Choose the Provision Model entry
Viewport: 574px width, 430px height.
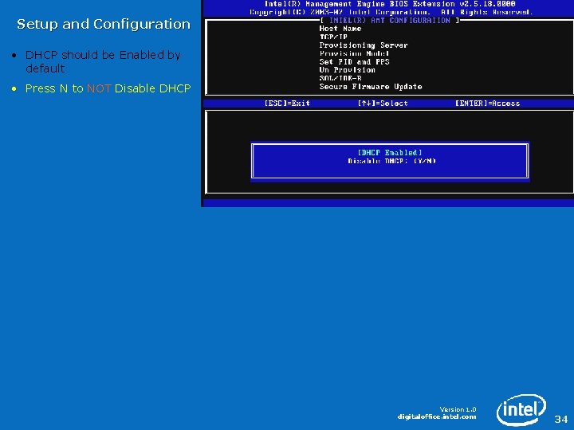(354, 53)
